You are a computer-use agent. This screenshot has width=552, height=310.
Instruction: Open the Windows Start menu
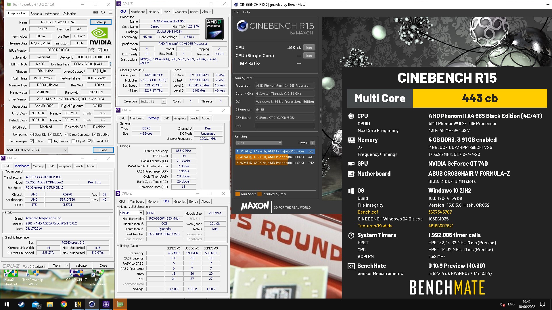[7, 304]
